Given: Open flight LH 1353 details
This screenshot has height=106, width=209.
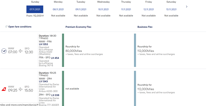Looking at the screenshot, I should pos(43,44).
